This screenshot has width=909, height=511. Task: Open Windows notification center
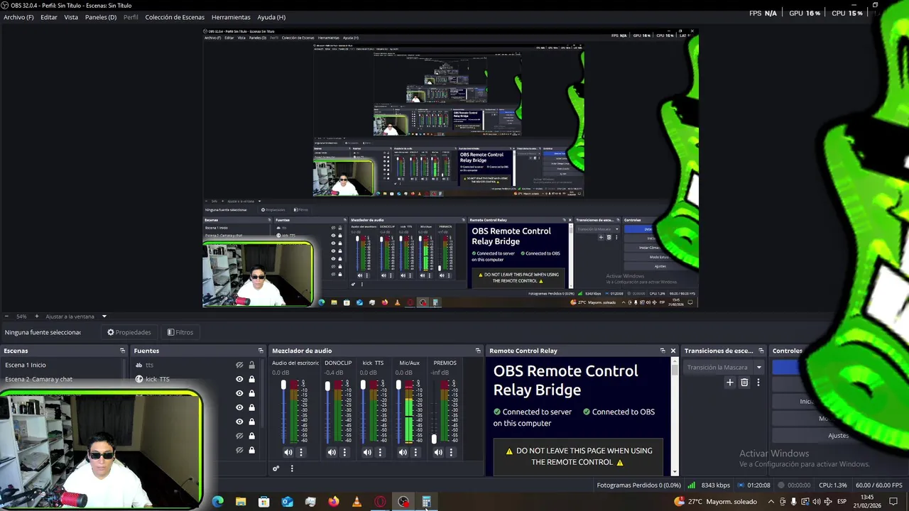tap(893, 502)
